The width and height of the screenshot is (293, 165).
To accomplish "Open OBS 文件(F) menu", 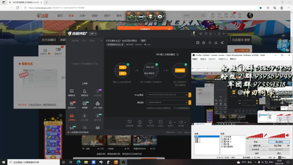I will (195, 59).
